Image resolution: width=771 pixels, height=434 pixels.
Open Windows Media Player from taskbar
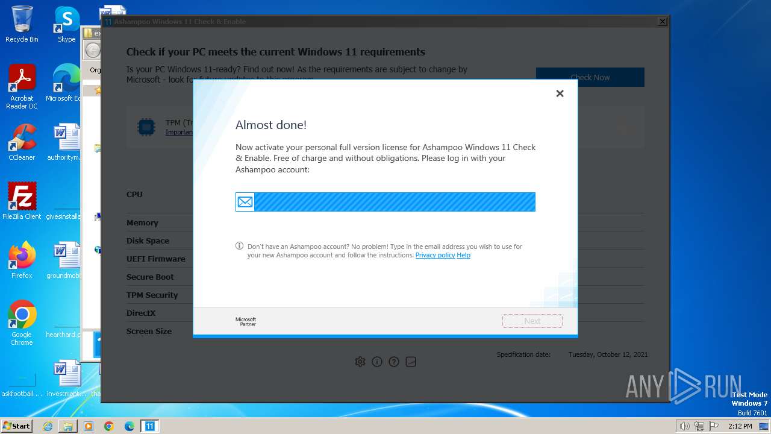pos(89,426)
